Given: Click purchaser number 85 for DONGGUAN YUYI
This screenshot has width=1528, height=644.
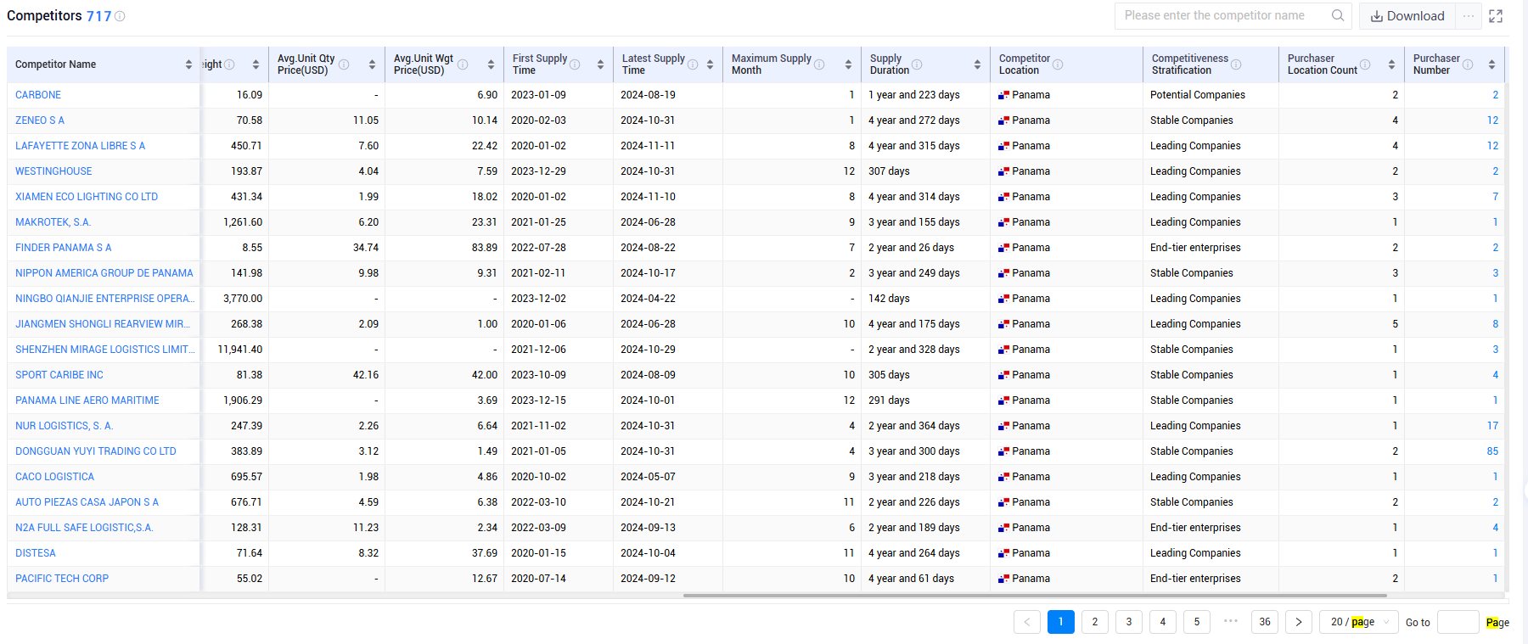Looking at the screenshot, I should coord(1492,451).
